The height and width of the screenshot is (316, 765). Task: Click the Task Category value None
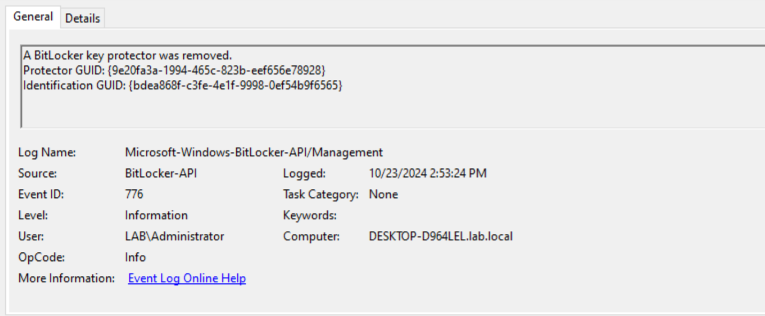383,195
